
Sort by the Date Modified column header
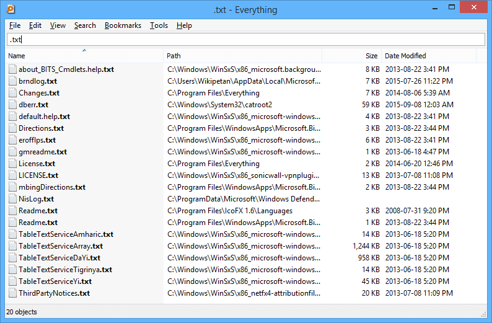[429, 56]
